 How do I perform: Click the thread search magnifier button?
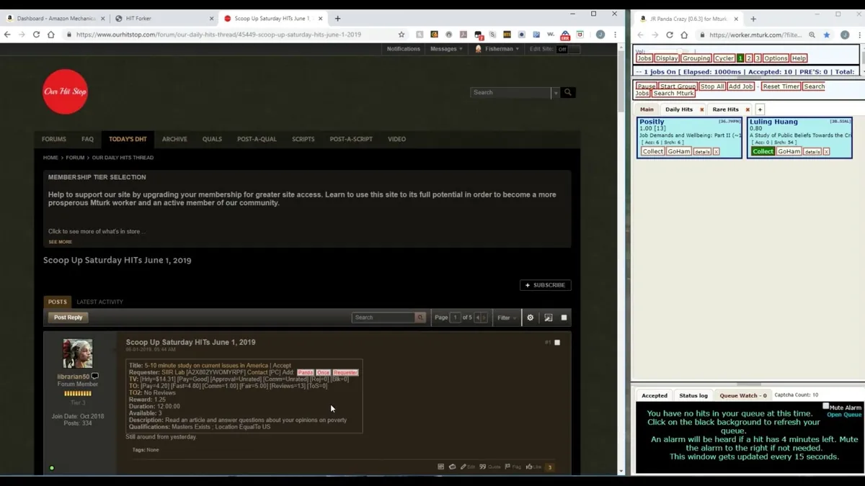pos(420,318)
